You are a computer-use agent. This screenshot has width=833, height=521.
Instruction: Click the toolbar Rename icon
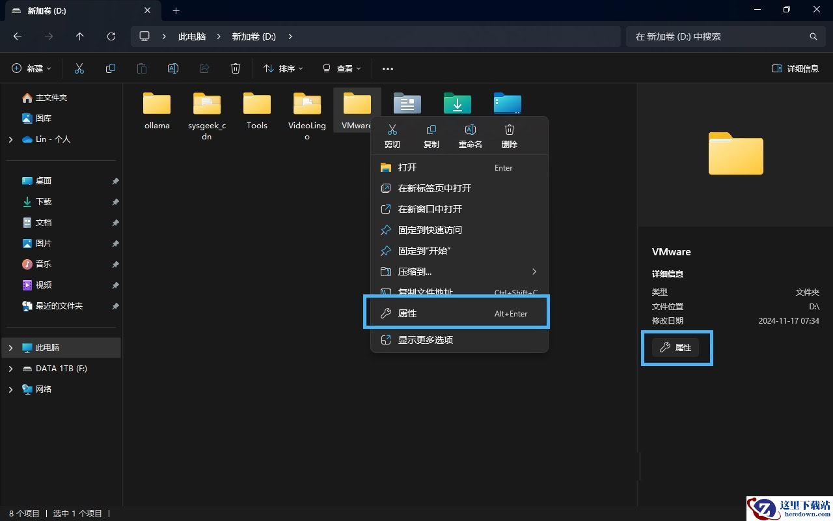pos(173,68)
